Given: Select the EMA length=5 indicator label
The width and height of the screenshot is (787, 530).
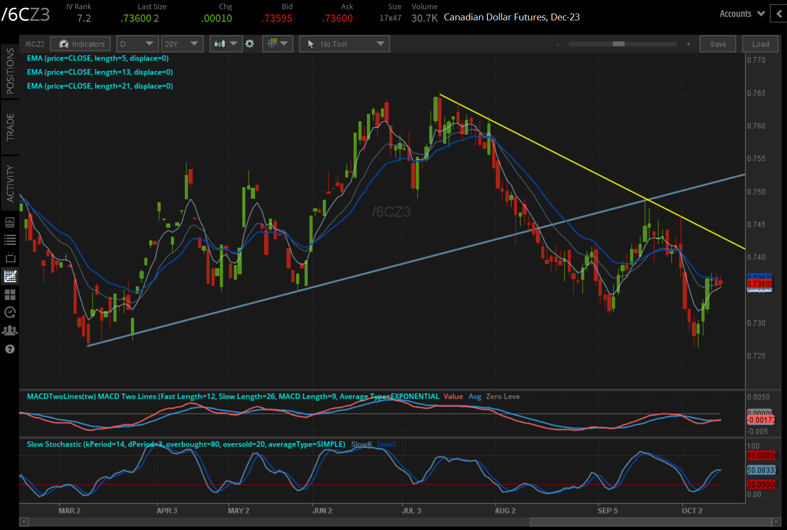Looking at the screenshot, I should tap(98, 58).
